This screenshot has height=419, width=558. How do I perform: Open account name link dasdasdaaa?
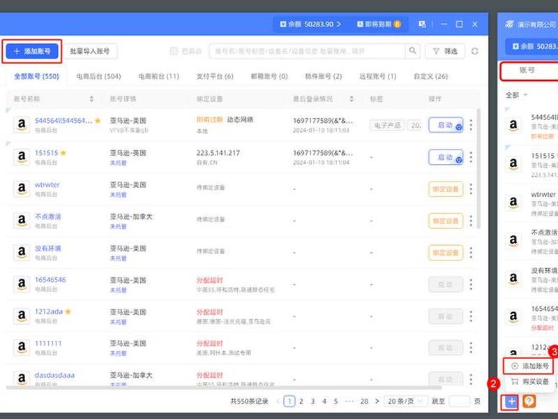[x=55, y=375]
